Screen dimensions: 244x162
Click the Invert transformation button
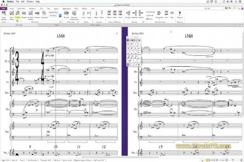click(x=166, y=15)
